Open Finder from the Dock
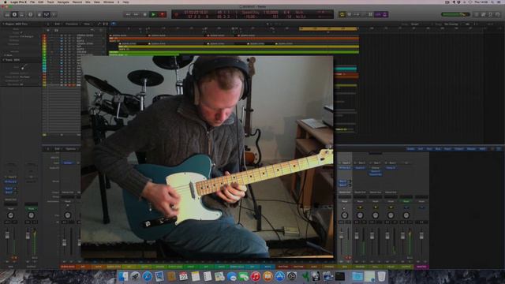Screen dimensions: 505x284 click(x=123, y=276)
